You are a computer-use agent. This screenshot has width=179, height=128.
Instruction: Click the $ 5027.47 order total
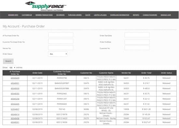pos(146,122)
